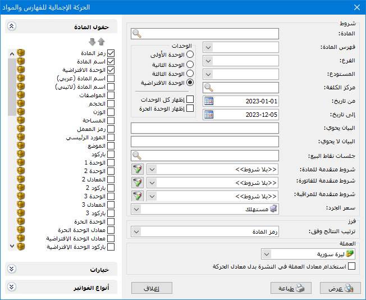Uncheck the رمز المادة field checkbox
The width and height of the screenshot is (366, 300).
(x=111, y=53)
